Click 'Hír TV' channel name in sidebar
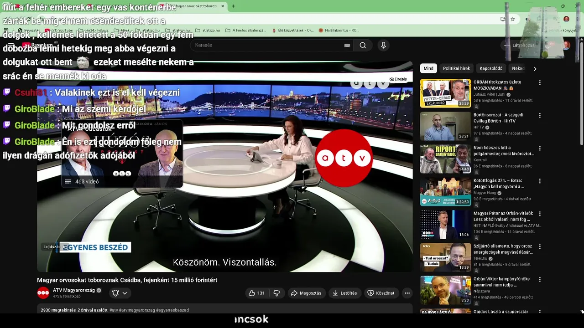This screenshot has width=584, height=328. pyautogui.click(x=478, y=127)
